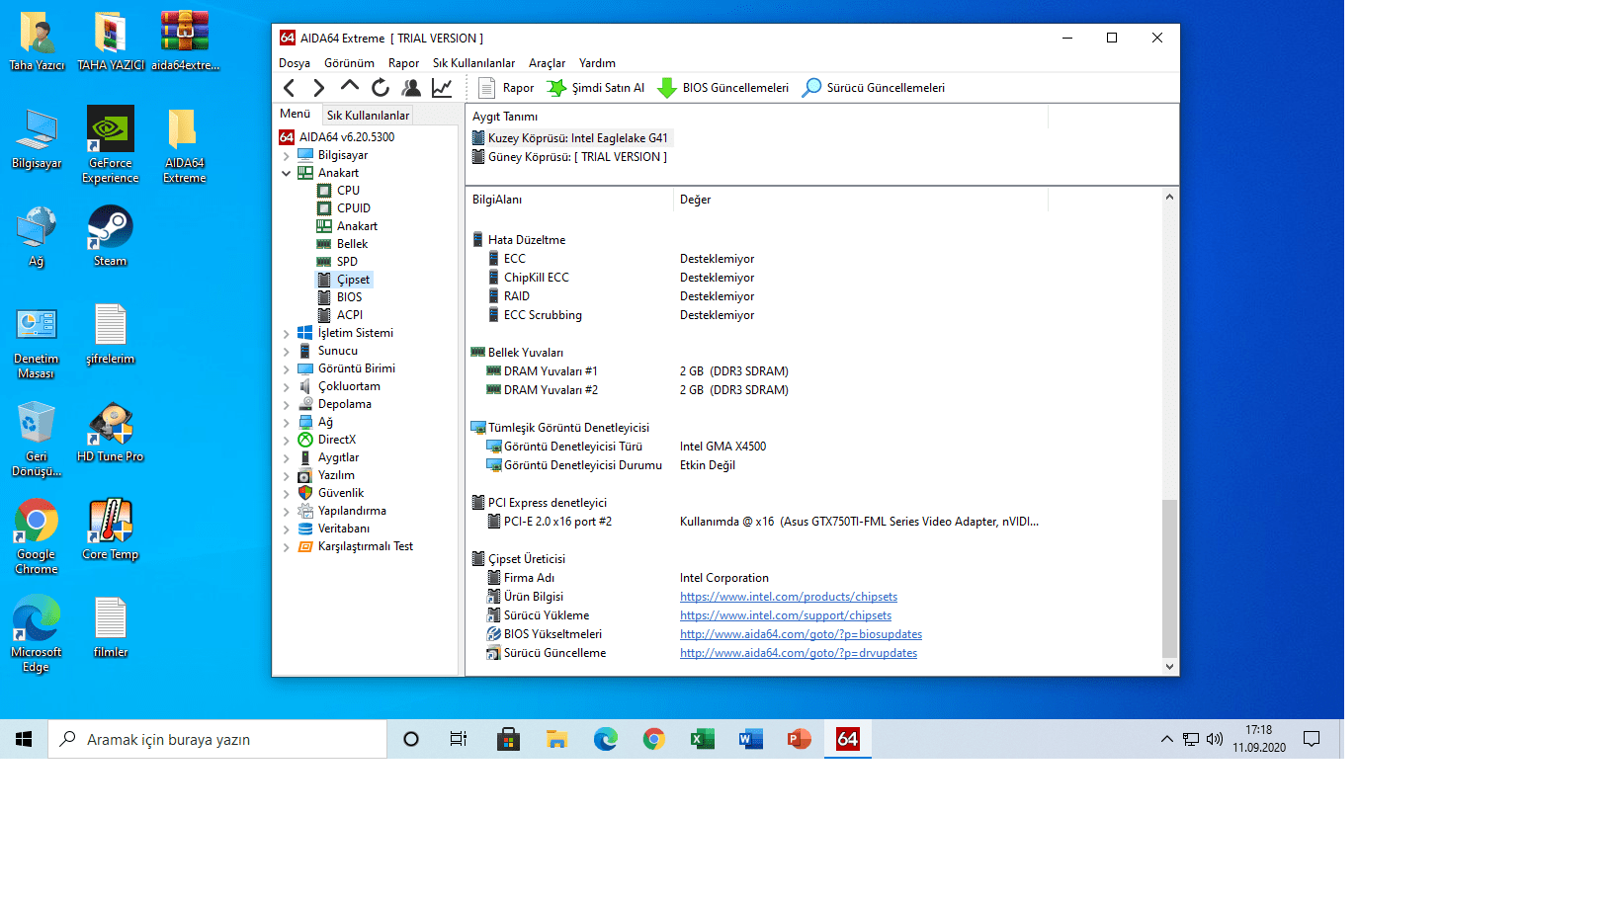
Task: Click the scroll down arrow in details pane
Action: (1169, 667)
